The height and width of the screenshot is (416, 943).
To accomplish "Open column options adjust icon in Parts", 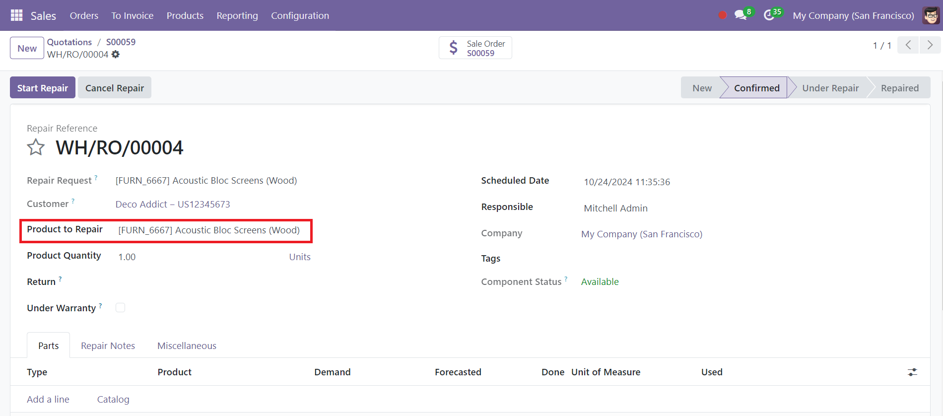I will click(x=912, y=372).
